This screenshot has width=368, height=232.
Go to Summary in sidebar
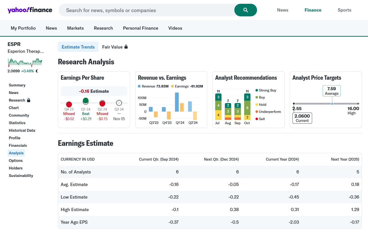[17, 85]
